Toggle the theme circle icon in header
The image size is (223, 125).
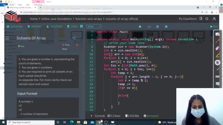click(207, 19)
